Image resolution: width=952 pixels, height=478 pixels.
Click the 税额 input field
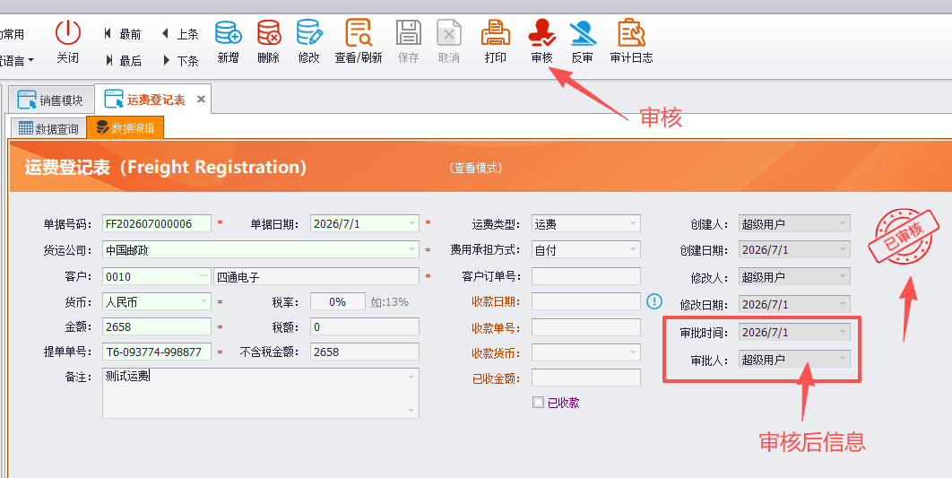click(x=364, y=326)
